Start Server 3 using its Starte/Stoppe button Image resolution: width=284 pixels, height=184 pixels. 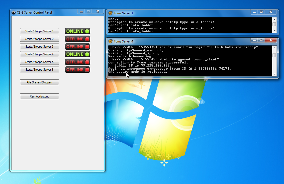coord(39,47)
